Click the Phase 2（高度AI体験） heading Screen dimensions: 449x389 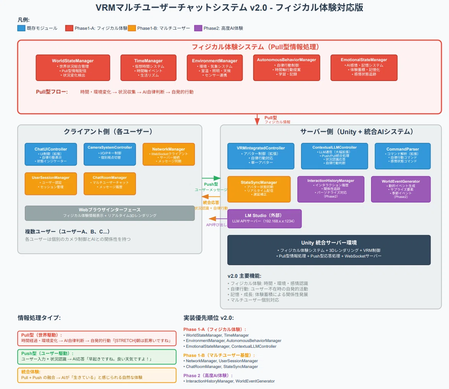pyautogui.click(x=208, y=376)
